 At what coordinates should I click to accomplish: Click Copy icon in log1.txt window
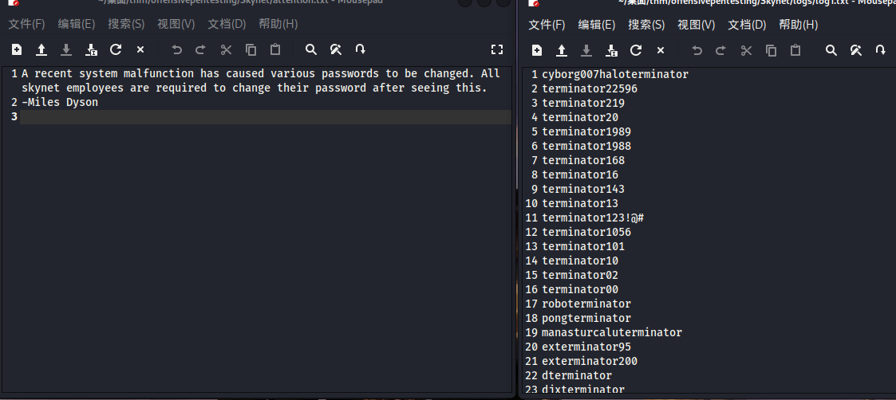(771, 50)
